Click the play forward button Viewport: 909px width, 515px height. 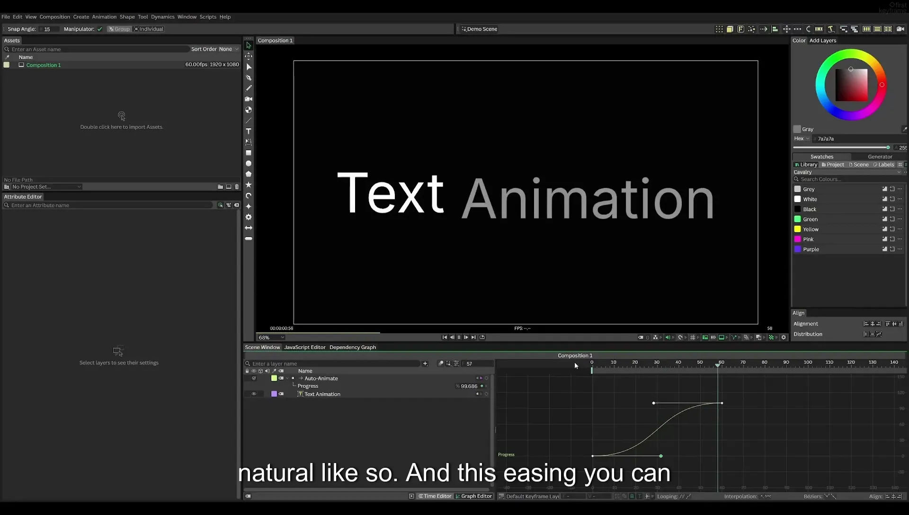(466, 337)
